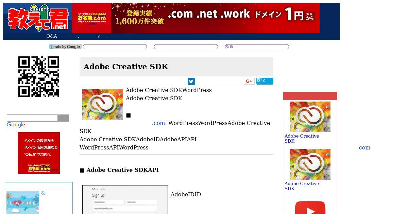Follow first Adobe Creative SDK sidebar link

[302, 139]
